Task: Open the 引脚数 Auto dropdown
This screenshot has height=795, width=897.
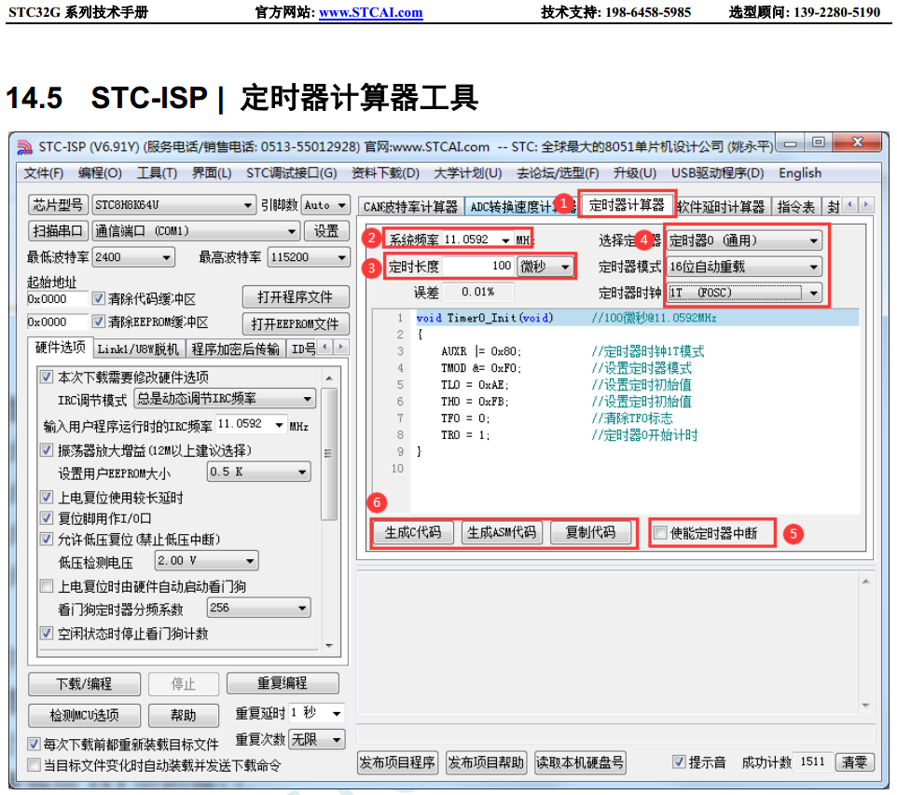Action: pyautogui.click(x=324, y=205)
